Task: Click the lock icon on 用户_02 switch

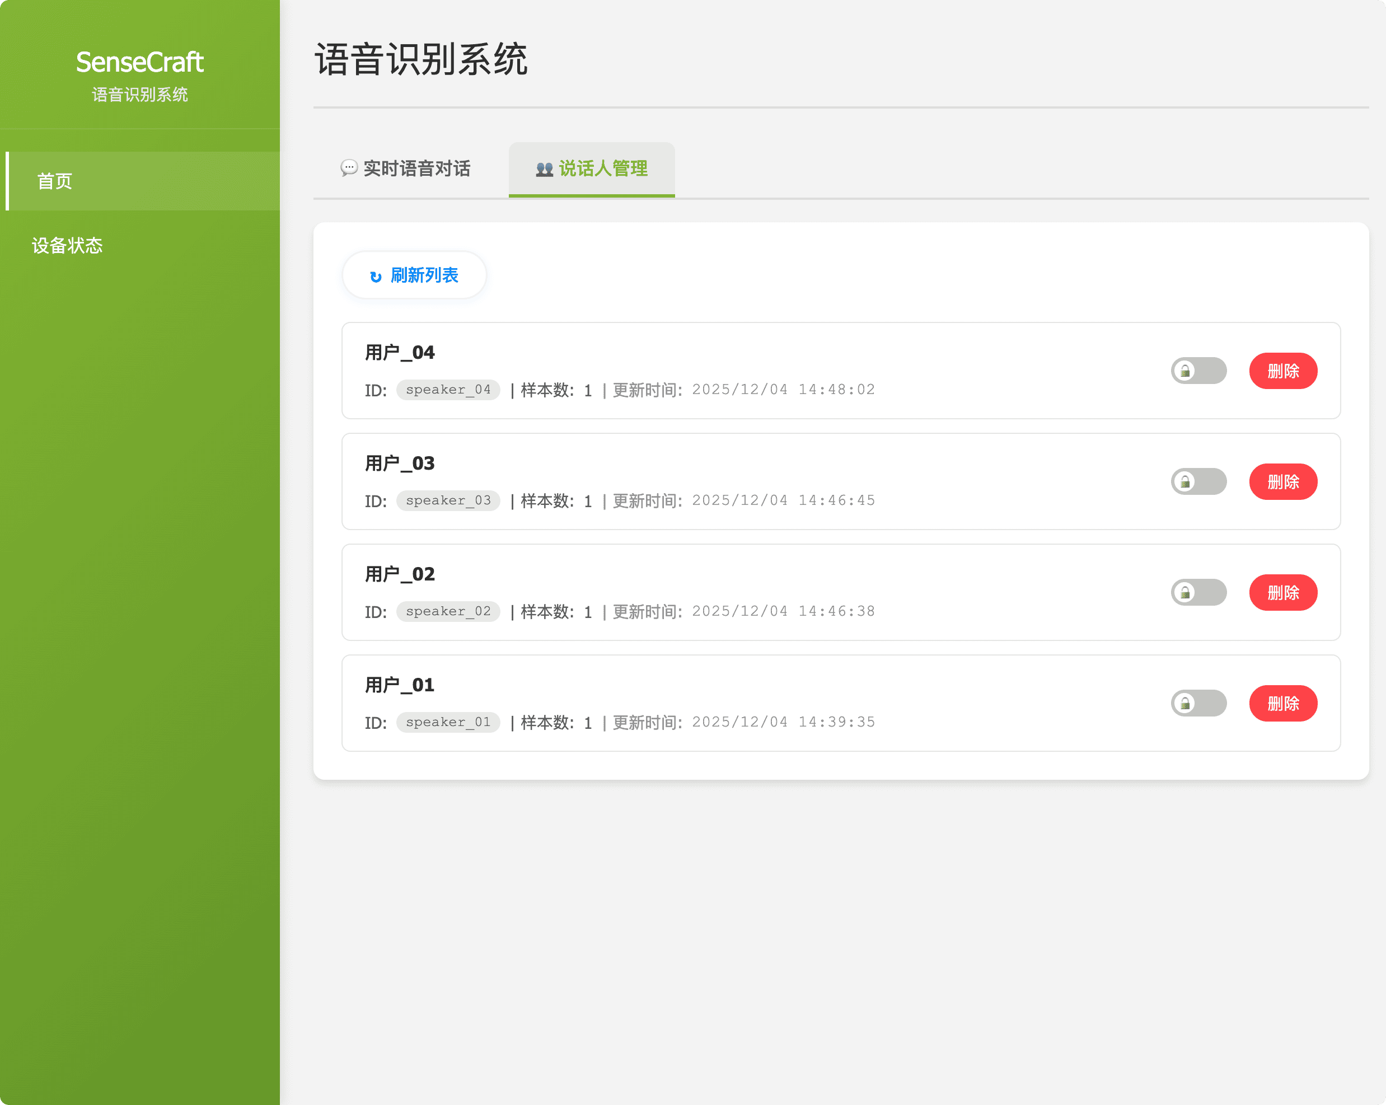Action: [x=1185, y=592]
